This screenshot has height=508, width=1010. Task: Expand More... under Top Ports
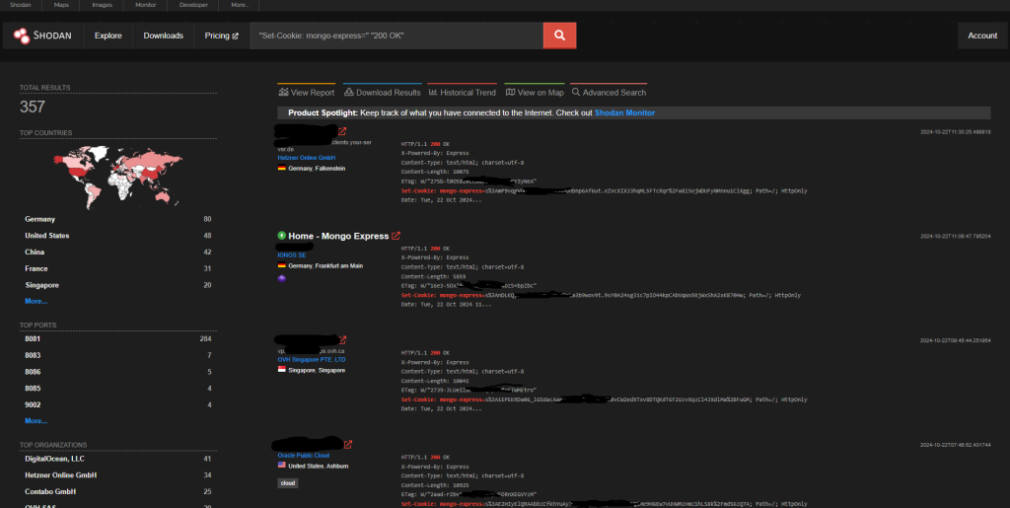tap(36, 421)
